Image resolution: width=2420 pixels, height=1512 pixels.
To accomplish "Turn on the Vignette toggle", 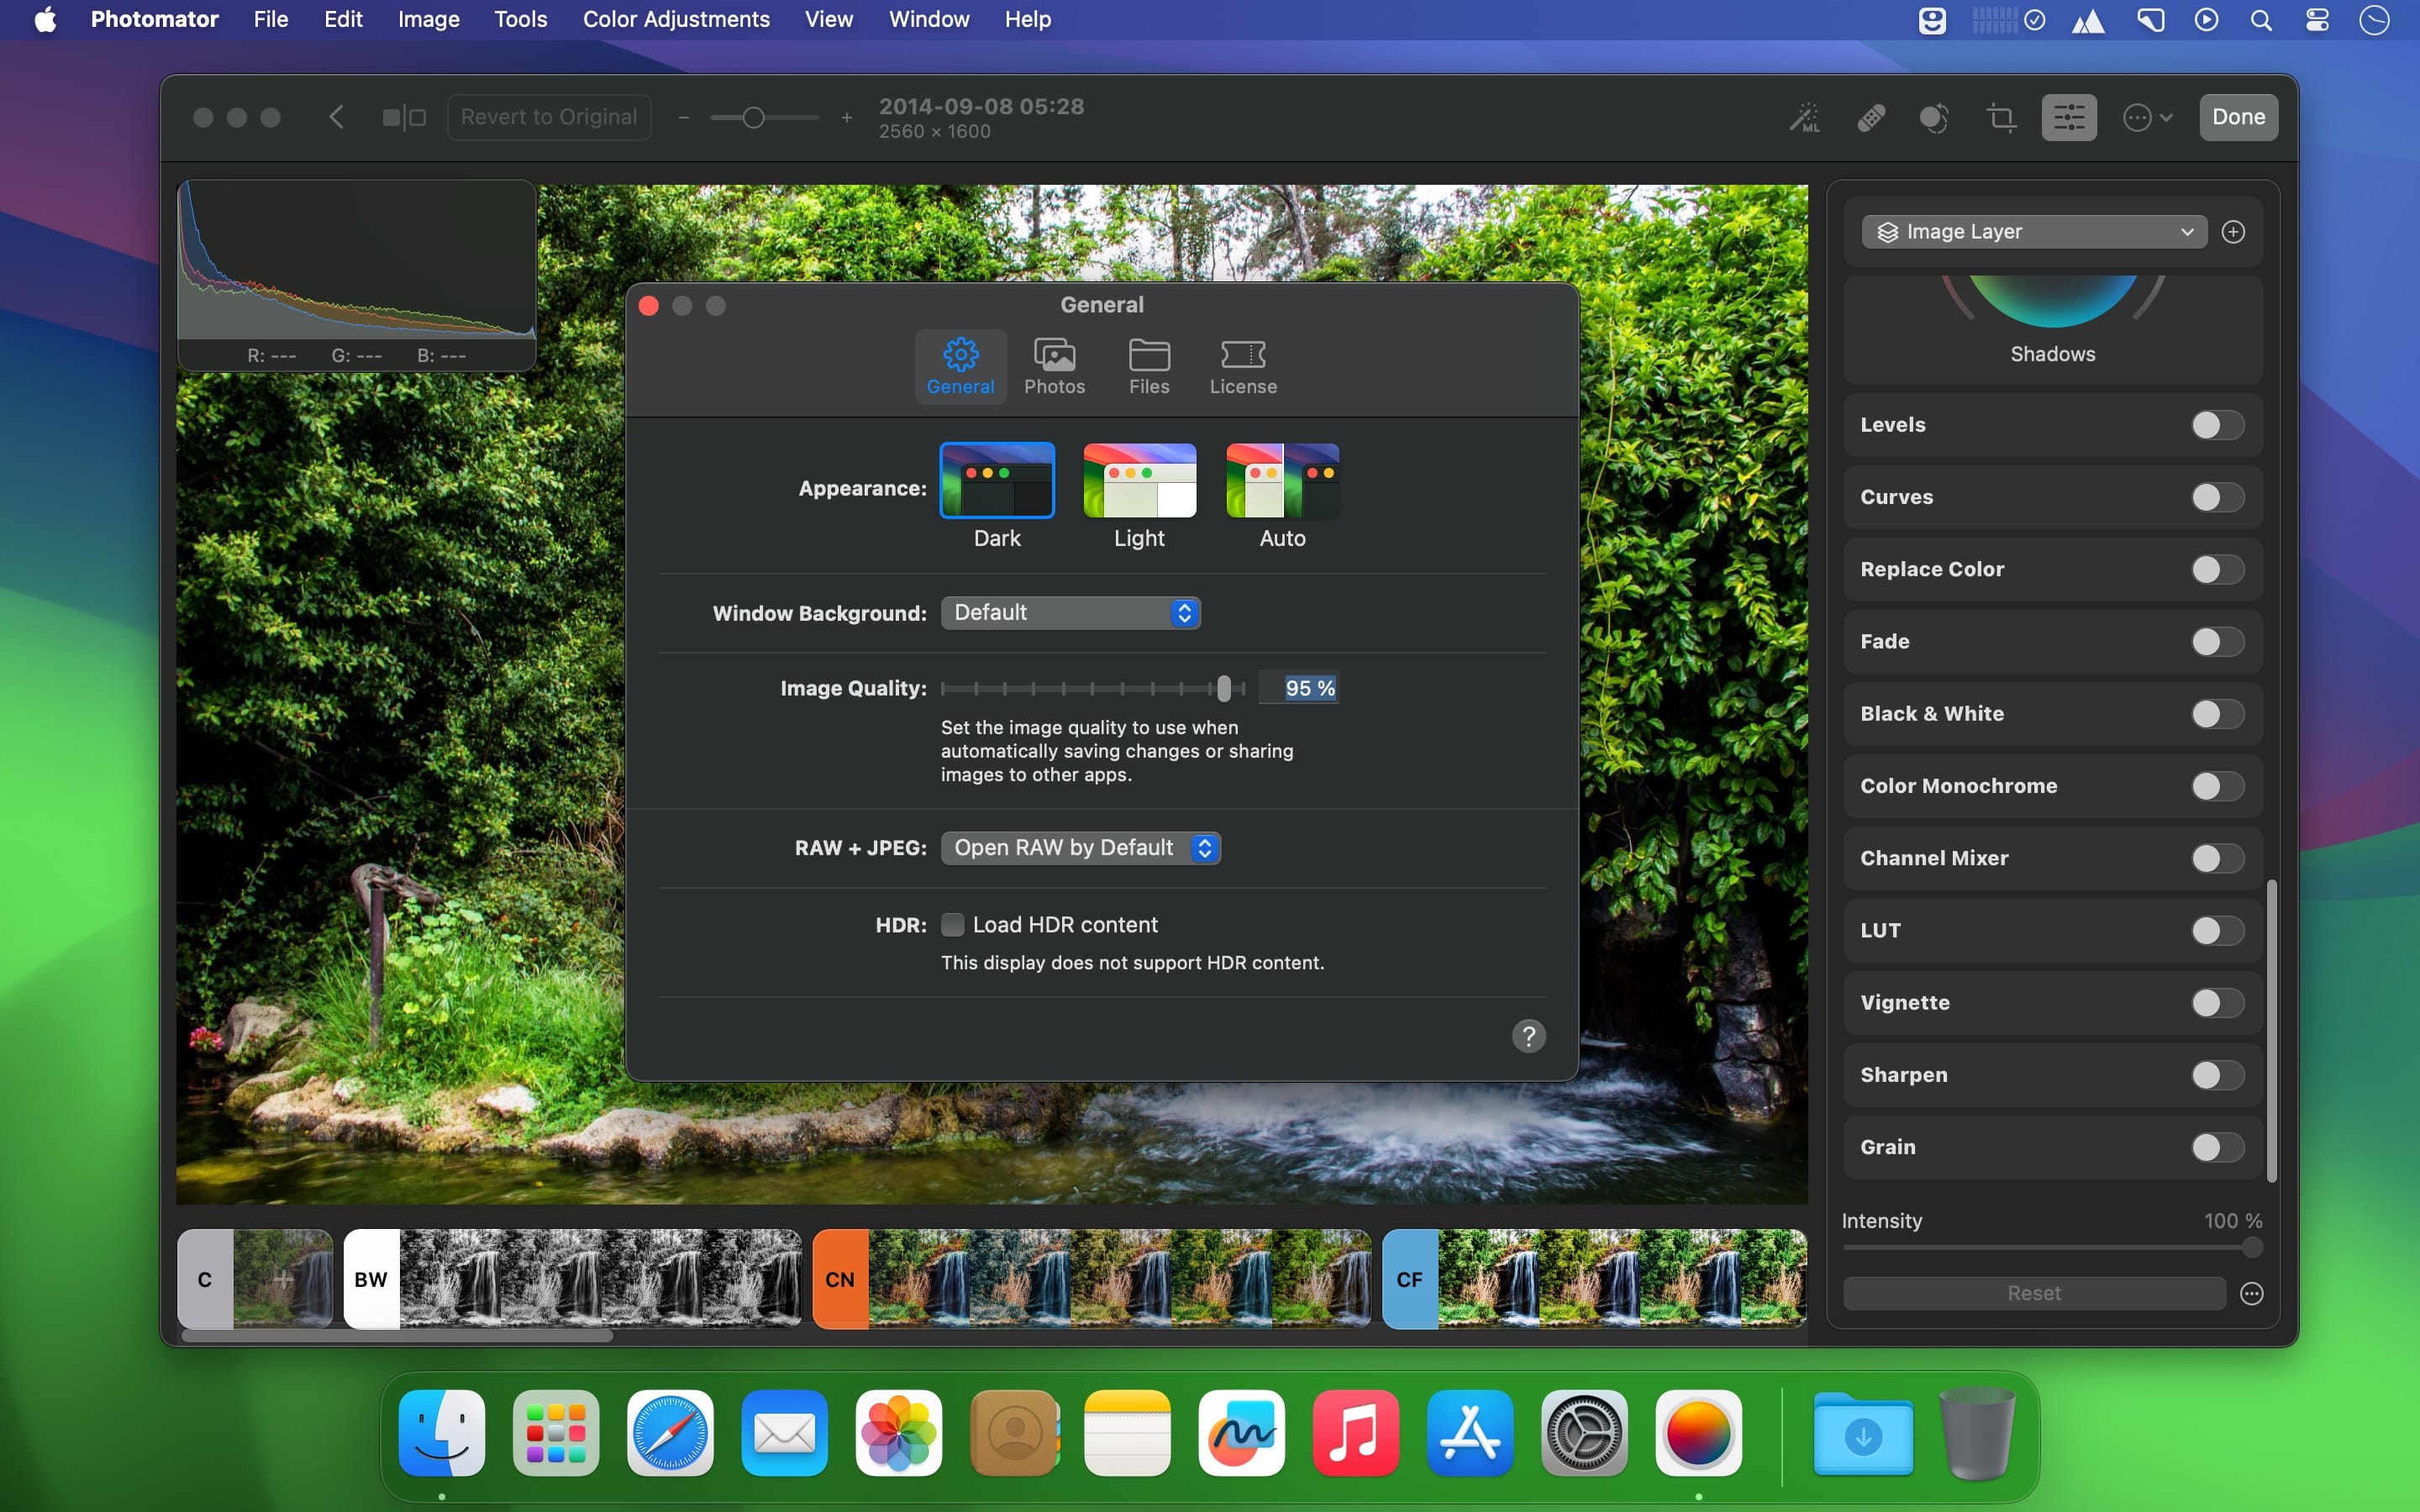I will 2217,1003.
